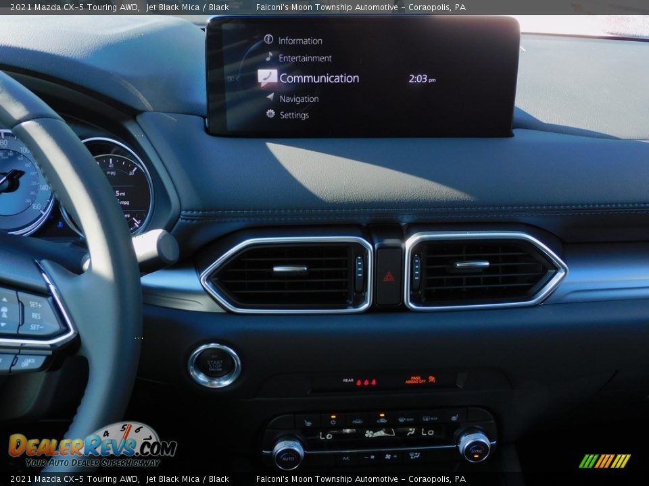Toggle the SYNC temperature knob
Viewport: 649px width, 486px height.
[x=475, y=446]
